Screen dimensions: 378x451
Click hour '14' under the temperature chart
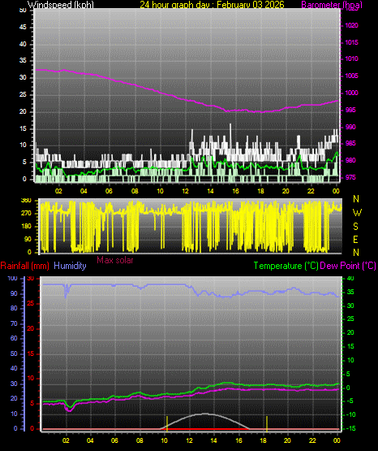tap(213, 440)
